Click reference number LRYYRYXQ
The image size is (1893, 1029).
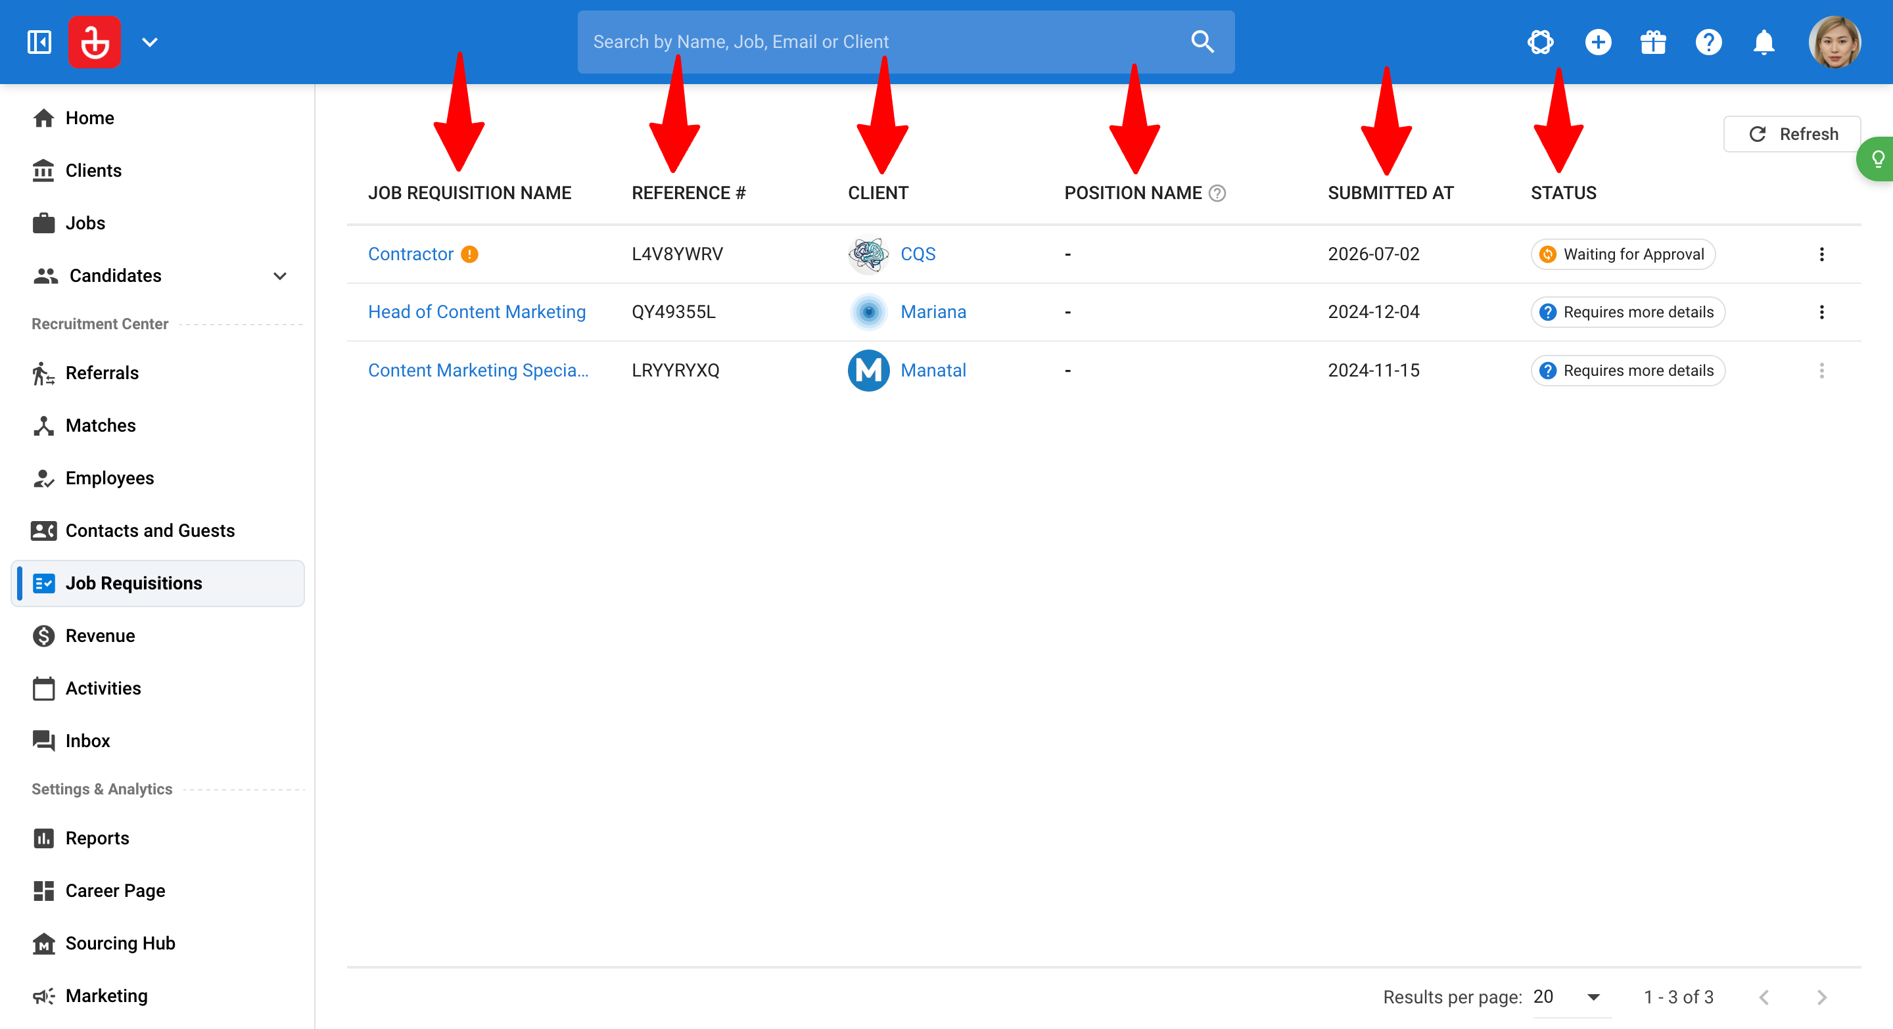[x=675, y=370]
